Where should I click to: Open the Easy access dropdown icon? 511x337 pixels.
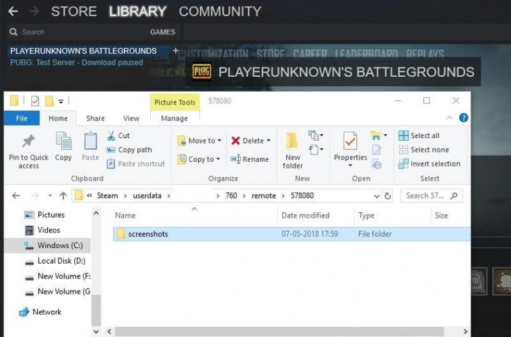pos(316,150)
